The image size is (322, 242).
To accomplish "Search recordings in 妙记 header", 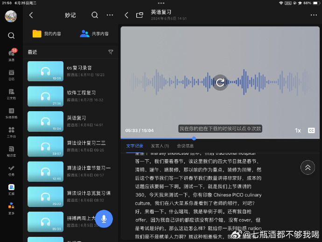I will (95, 15).
